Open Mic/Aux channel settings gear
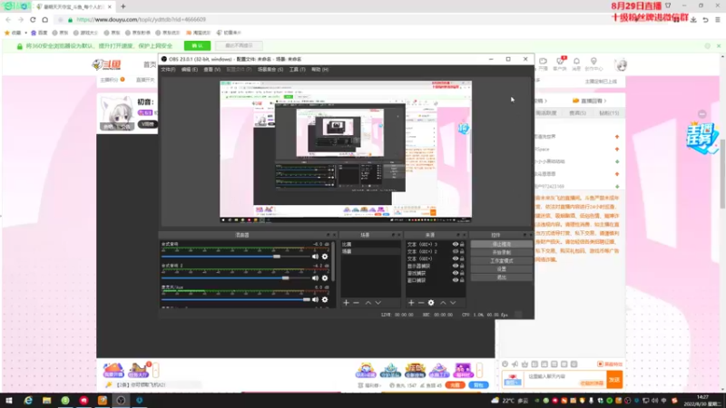Image resolution: width=726 pixels, height=408 pixels. pyautogui.click(x=325, y=299)
